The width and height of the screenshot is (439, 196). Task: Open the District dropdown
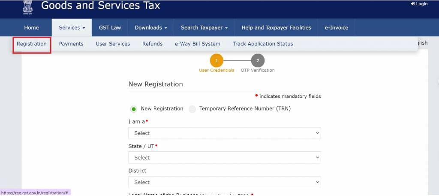pos(225,182)
